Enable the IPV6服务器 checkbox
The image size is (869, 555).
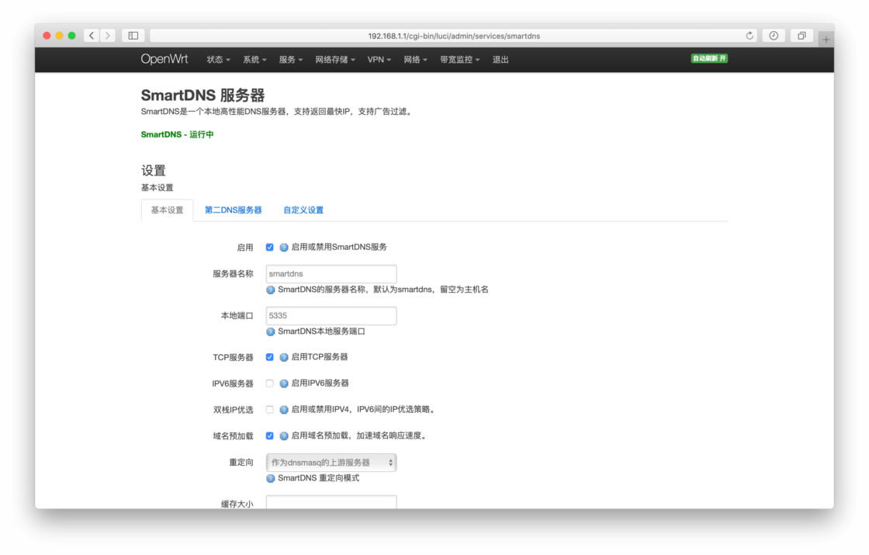point(268,383)
